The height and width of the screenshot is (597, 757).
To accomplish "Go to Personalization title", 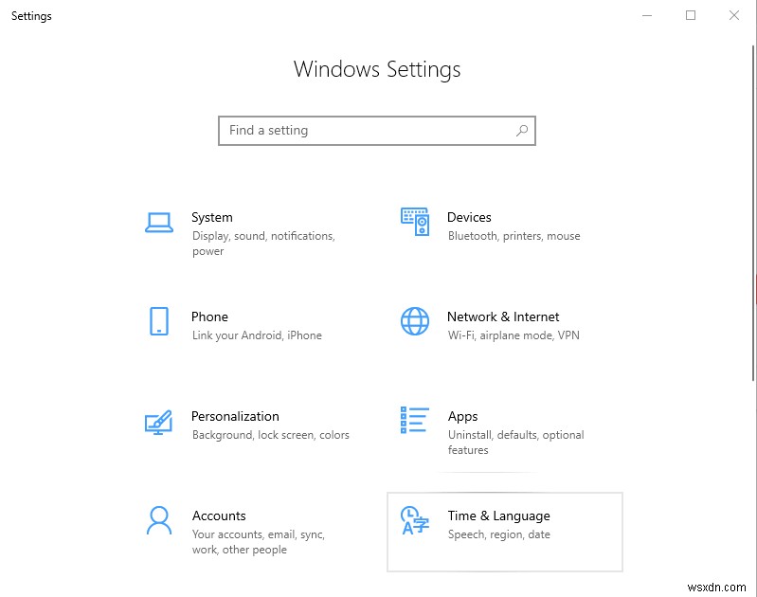I will coord(235,416).
